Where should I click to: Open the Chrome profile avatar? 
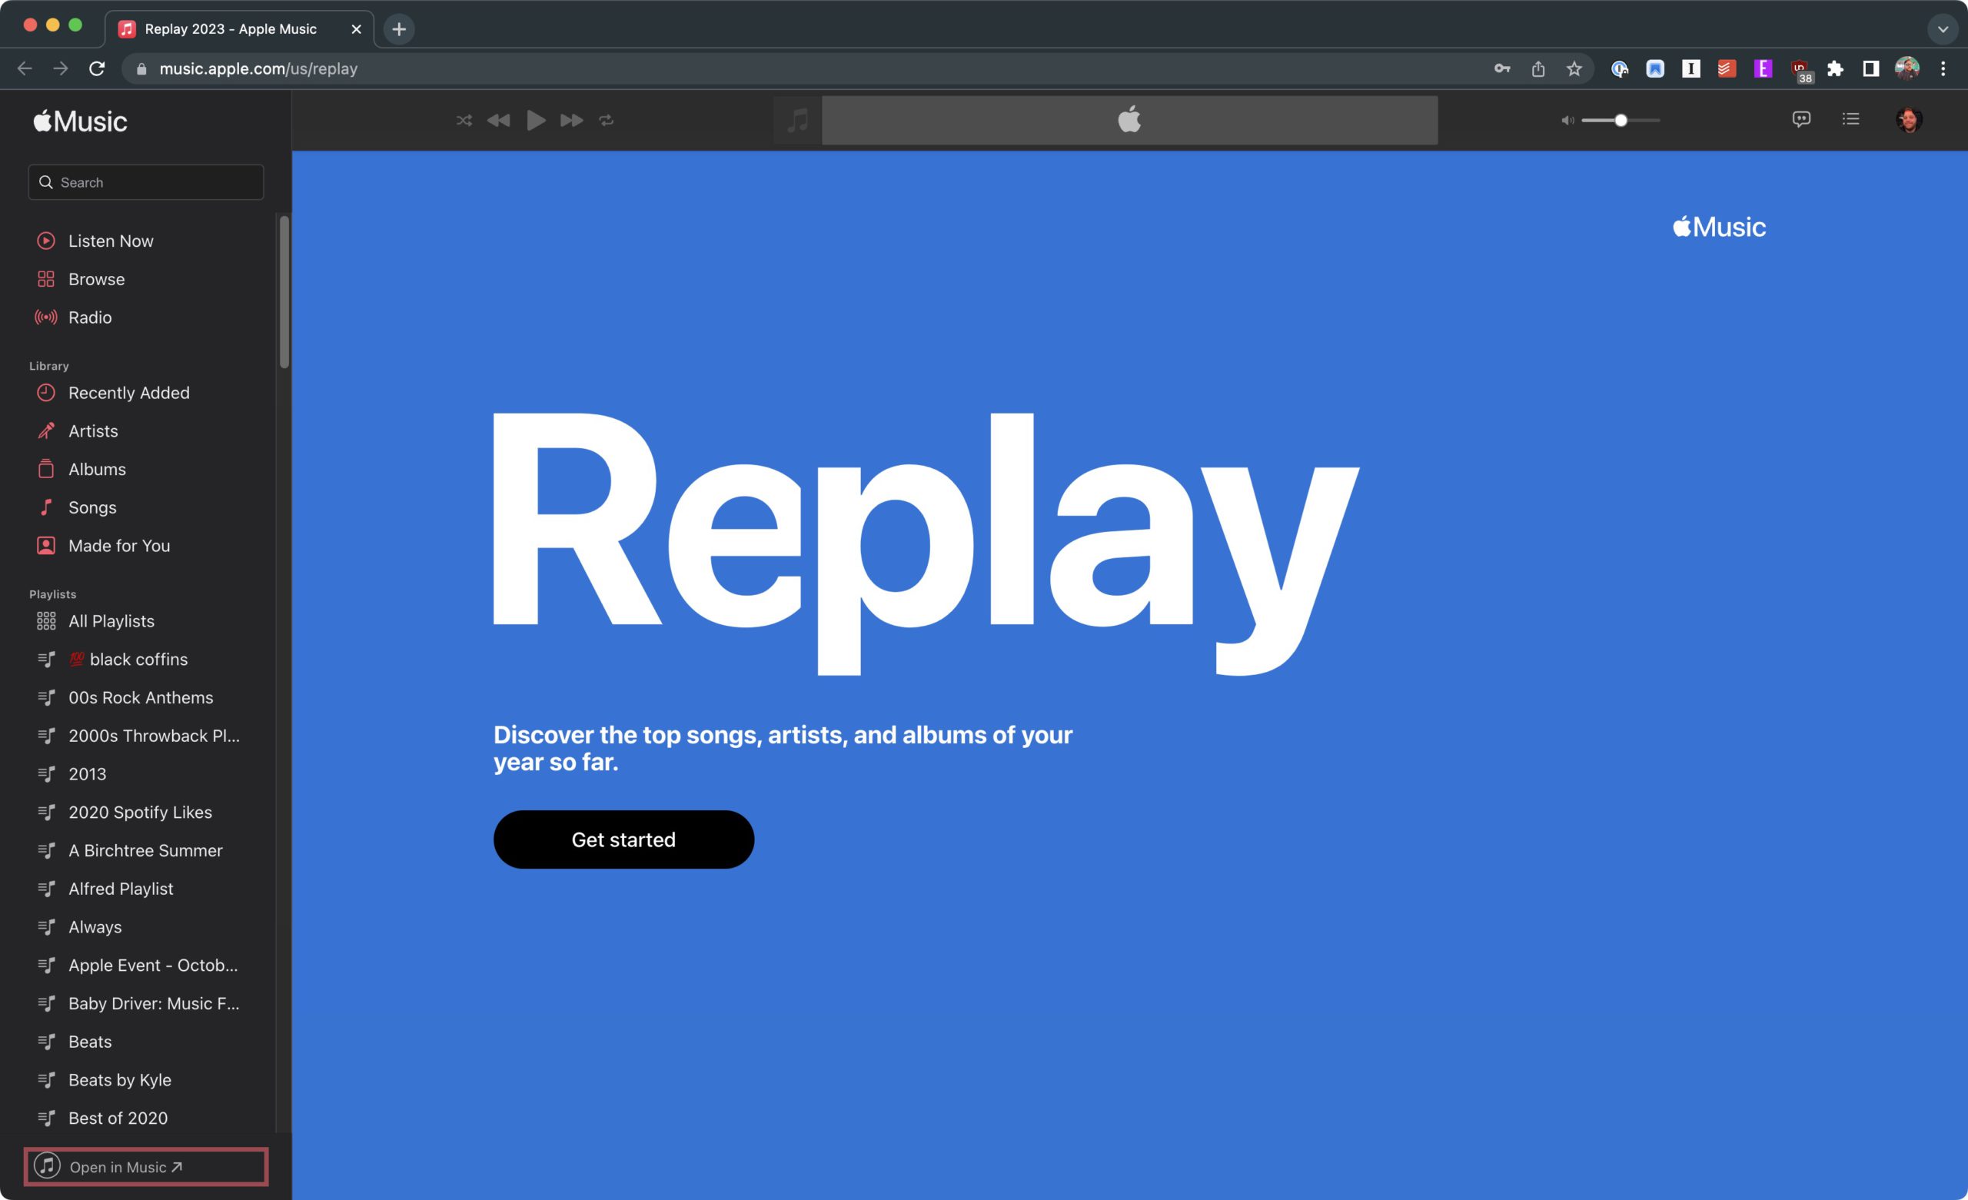[1907, 68]
